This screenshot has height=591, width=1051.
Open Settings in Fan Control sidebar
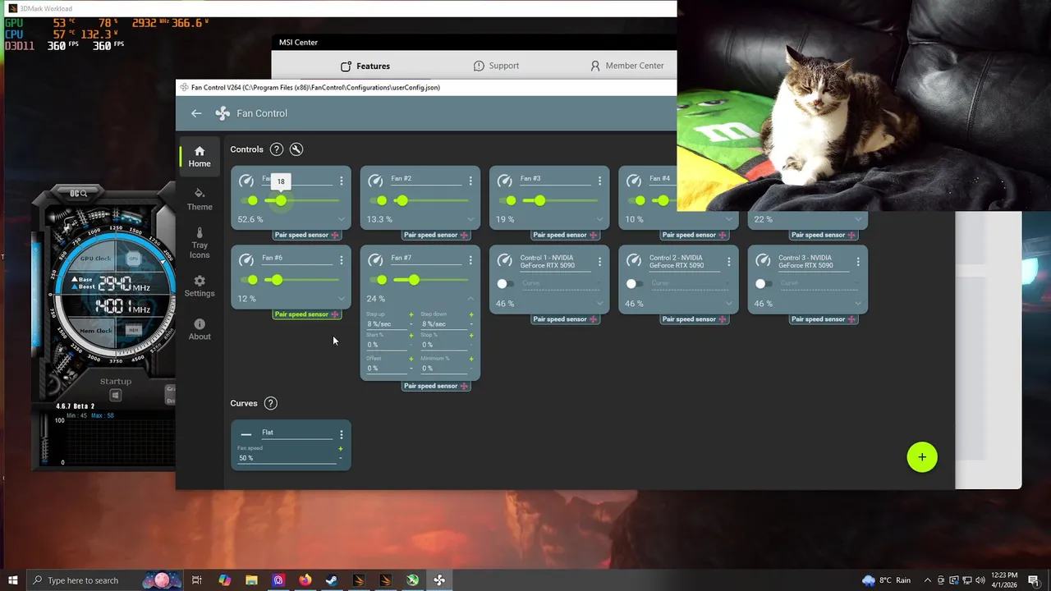coord(200,286)
